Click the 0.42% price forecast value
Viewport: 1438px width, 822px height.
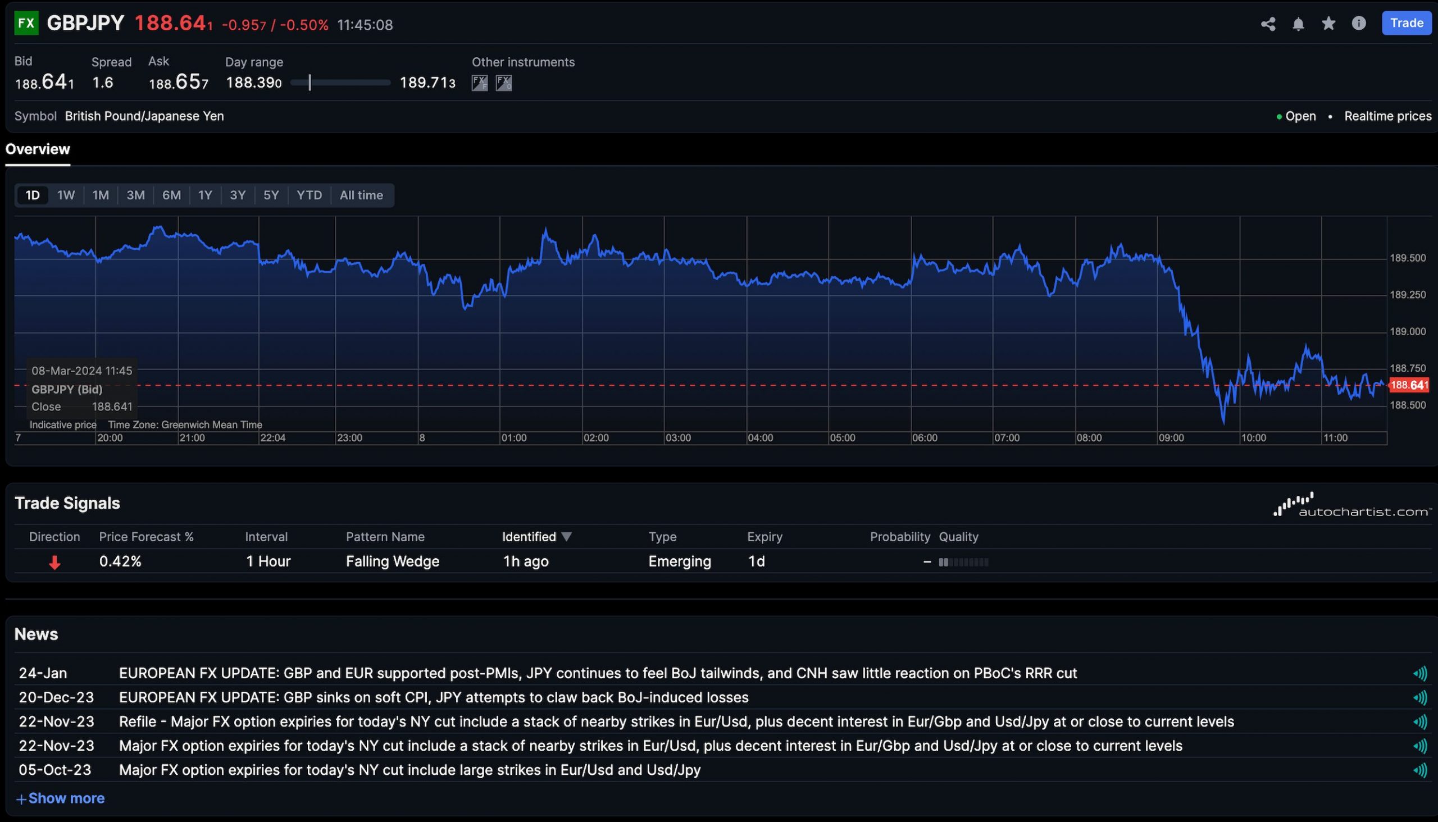click(x=120, y=561)
